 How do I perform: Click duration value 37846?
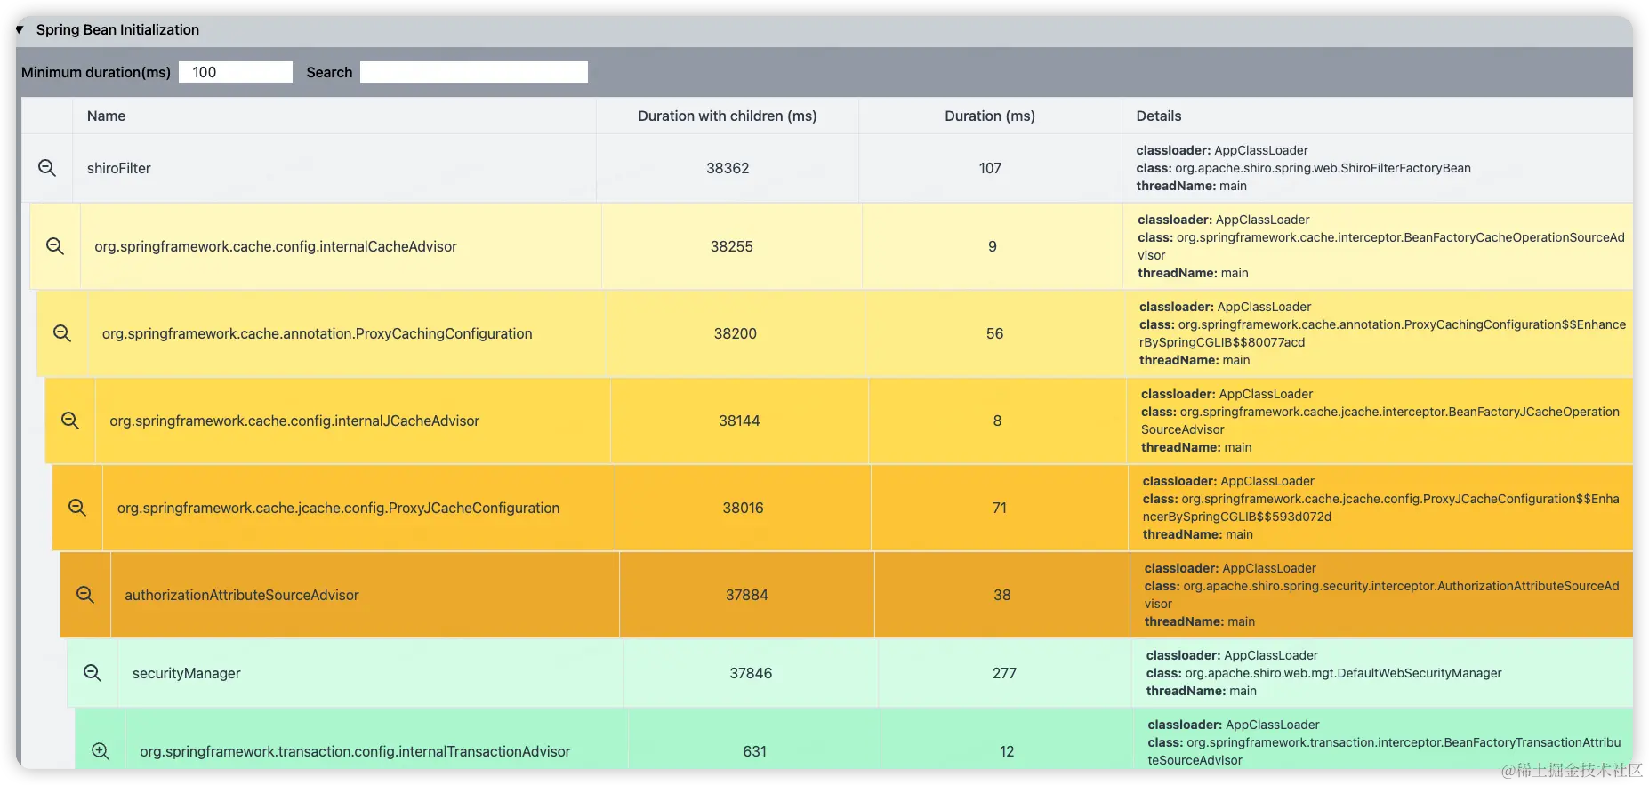point(751,673)
